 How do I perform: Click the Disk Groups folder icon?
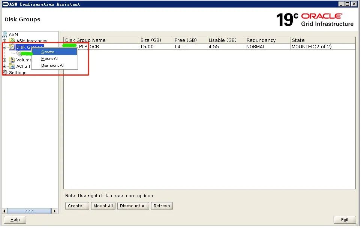[x=12, y=48]
